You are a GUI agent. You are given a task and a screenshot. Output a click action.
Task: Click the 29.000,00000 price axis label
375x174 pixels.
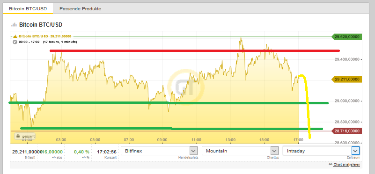pyautogui.click(x=347, y=101)
